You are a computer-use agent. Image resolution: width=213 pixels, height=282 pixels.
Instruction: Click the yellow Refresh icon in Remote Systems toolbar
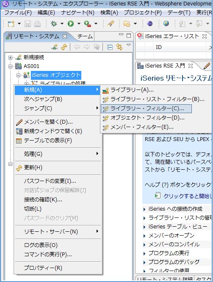point(64,47)
